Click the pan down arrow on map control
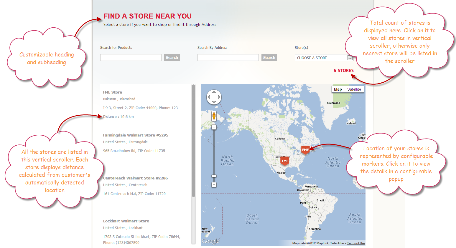456x248 pixels. pos(214,102)
